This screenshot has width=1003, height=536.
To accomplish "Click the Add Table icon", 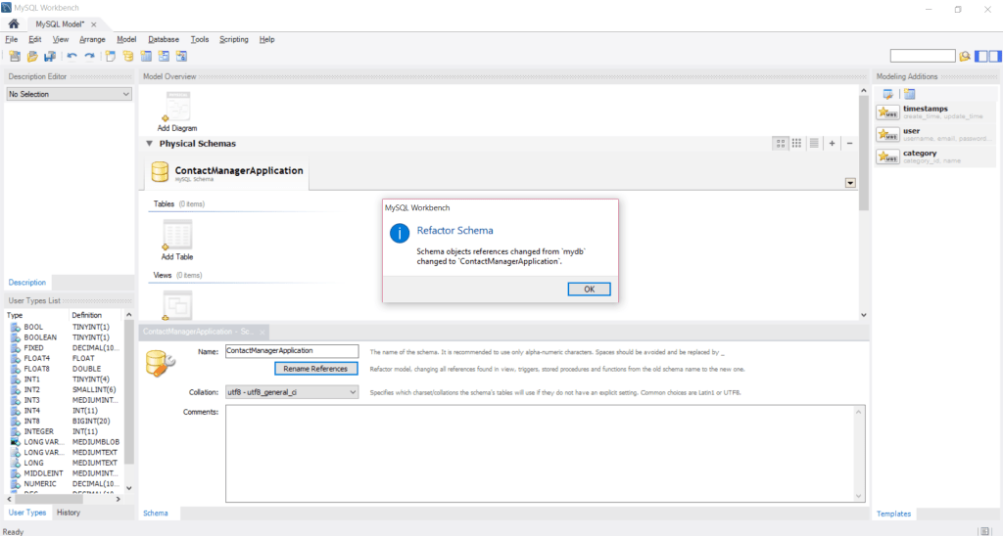I will (x=177, y=235).
